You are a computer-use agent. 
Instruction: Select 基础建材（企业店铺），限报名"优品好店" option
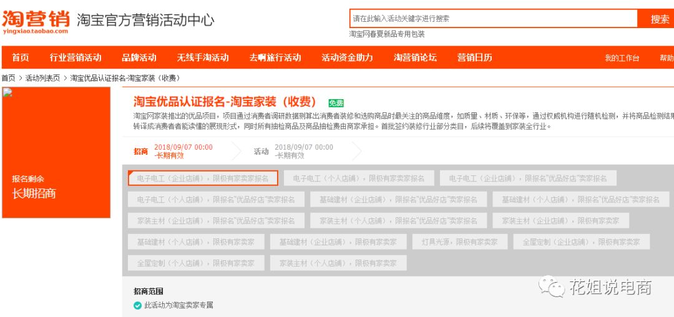[398, 199]
